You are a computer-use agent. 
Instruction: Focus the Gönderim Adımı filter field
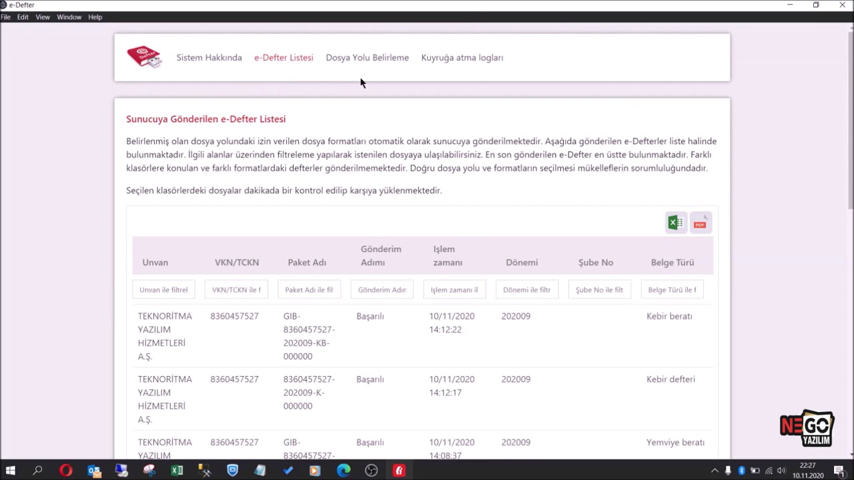click(382, 289)
